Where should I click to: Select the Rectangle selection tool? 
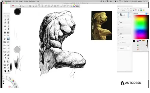23,6
